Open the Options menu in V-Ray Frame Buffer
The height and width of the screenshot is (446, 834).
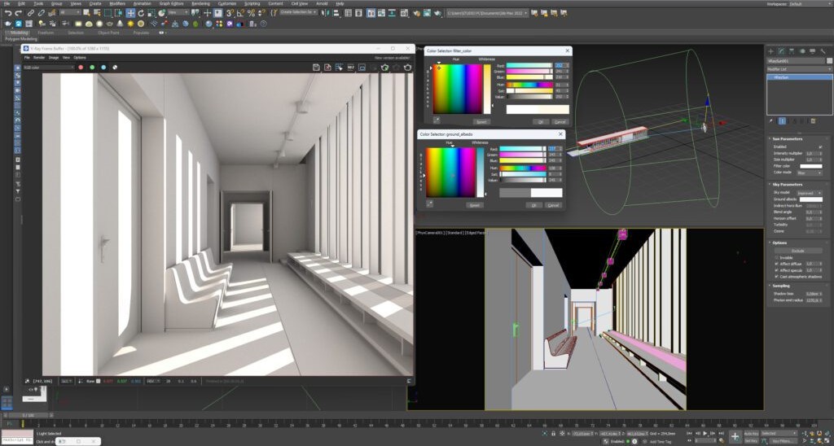(80, 58)
